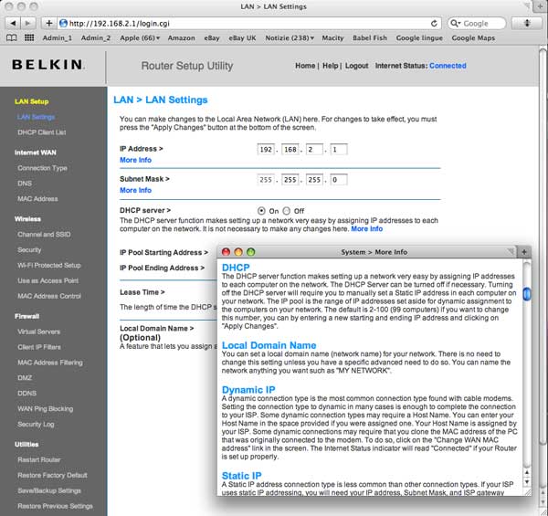This screenshot has width=548, height=516.
Task: Click the popup scrollbar up arrow
Action: click(527, 473)
